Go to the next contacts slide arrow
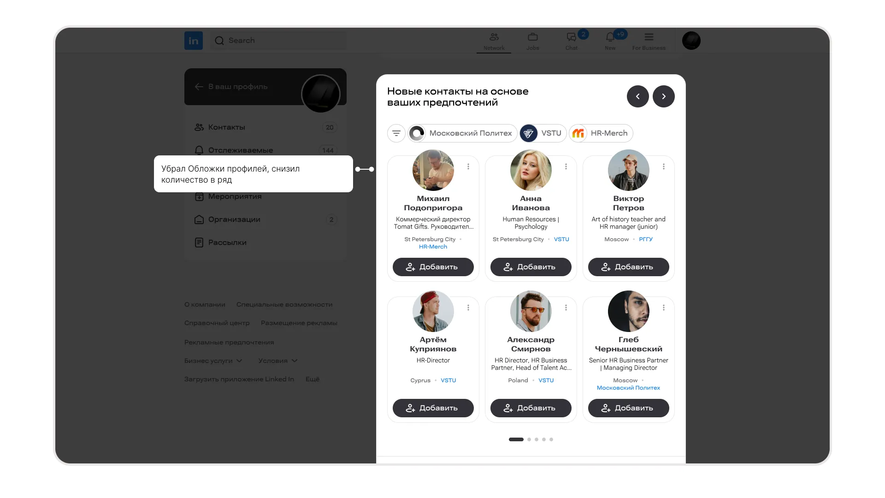The image size is (885, 498). [663, 96]
